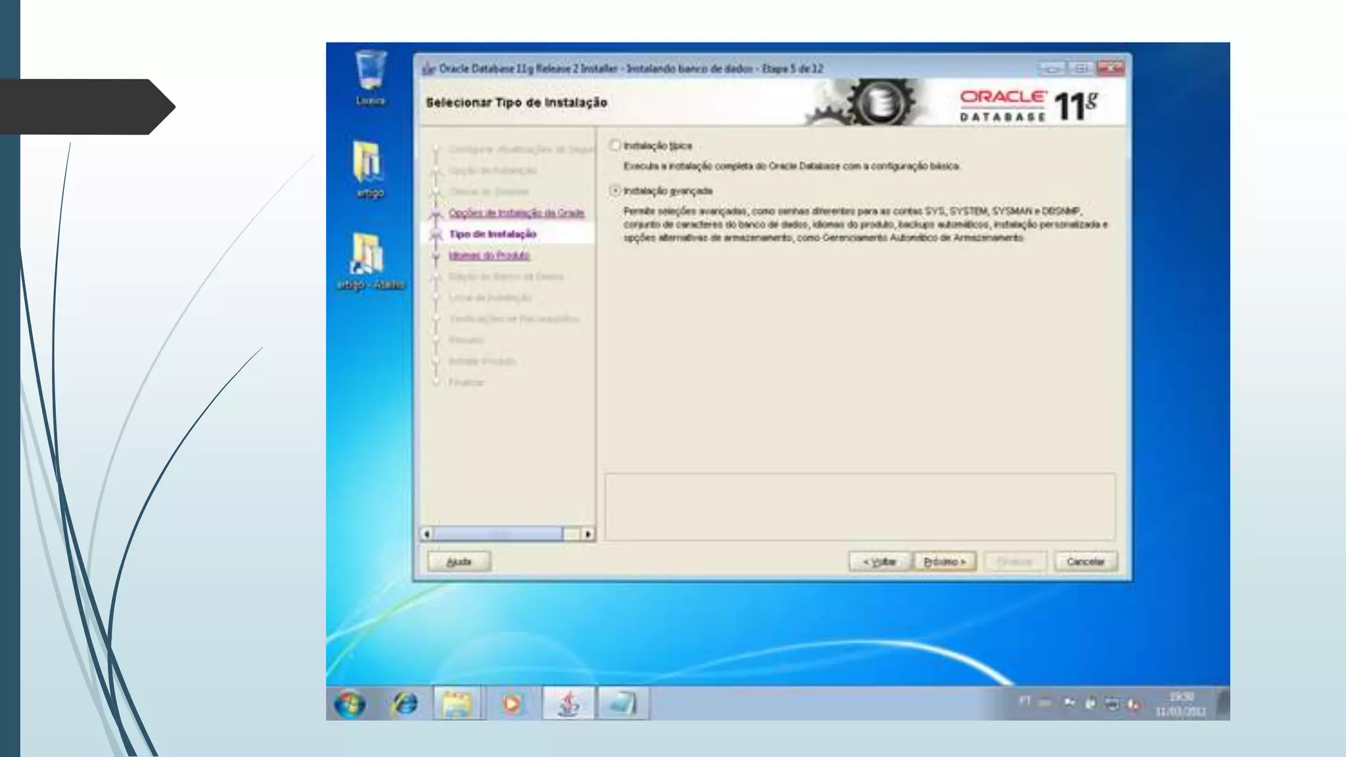Select Tipo de Instalação step in sidebar
The height and width of the screenshot is (757, 1346).
(x=493, y=234)
